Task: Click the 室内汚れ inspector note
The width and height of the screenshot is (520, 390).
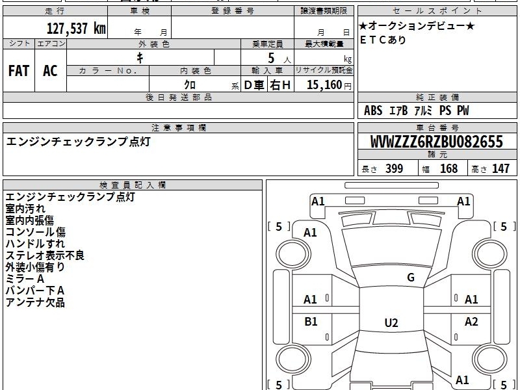Action: (x=25, y=209)
